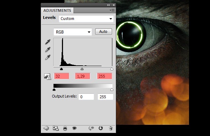Select the white point eyedropper
Viewport: 210px width, 136px height.
pyautogui.click(x=48, y=57)
